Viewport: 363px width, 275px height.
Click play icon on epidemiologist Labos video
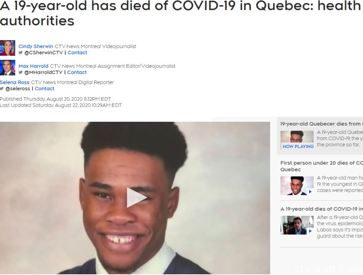[x=310, y=231]
